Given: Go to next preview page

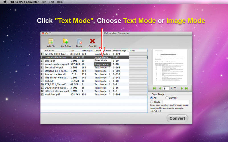Looking at the screenshot, I should tap(182, 88).
